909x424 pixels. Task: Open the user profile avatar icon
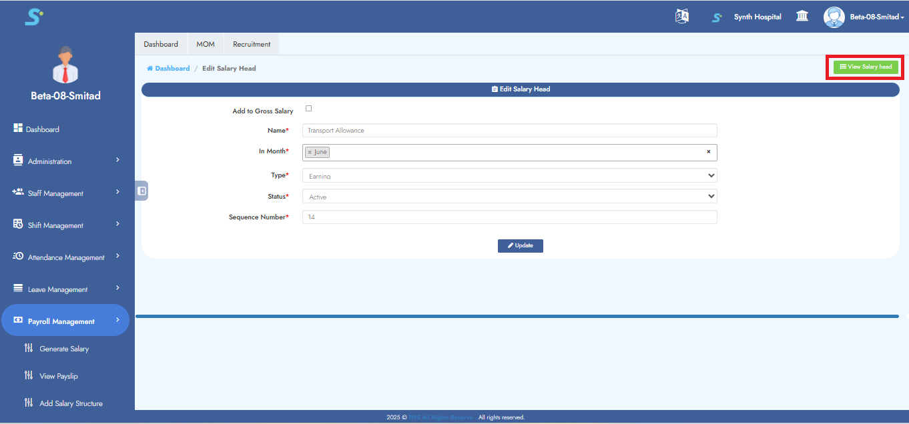click(x=834, y=17)
